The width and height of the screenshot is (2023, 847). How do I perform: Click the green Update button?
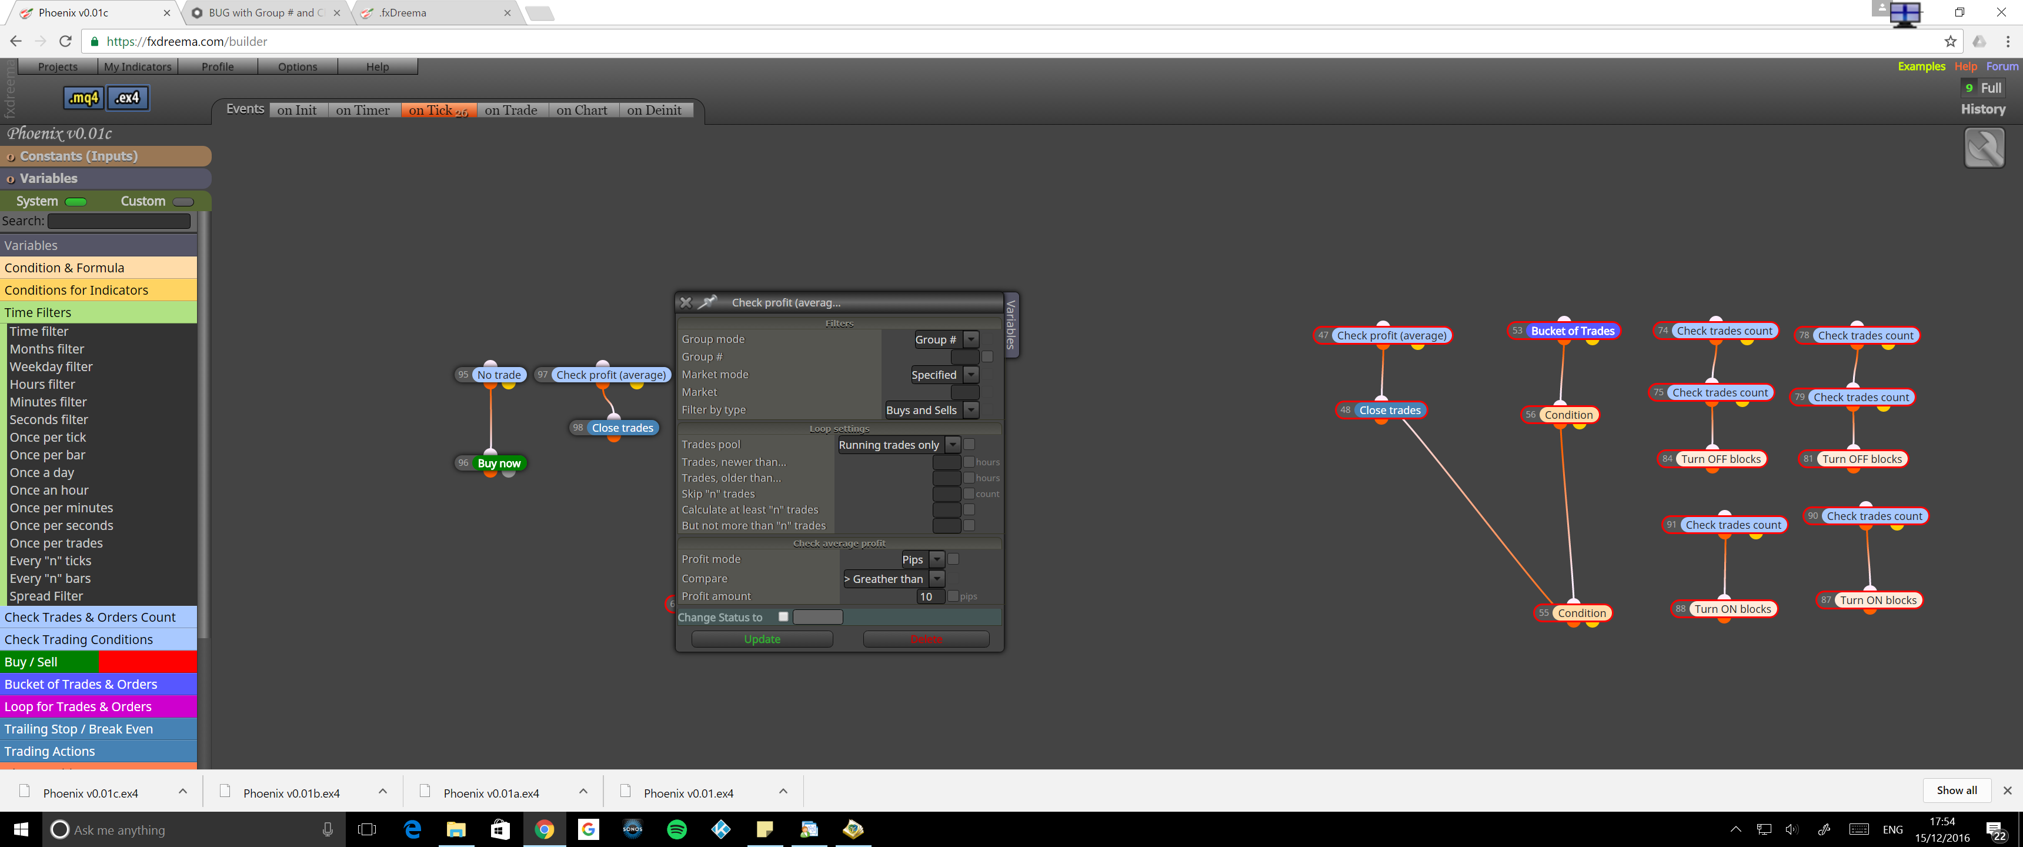(762, 639)
